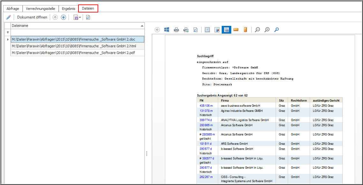The width and height of the screenshot is (363, 185).
Task: Move up with the greyed up-arrow icon
Action: 55,17
